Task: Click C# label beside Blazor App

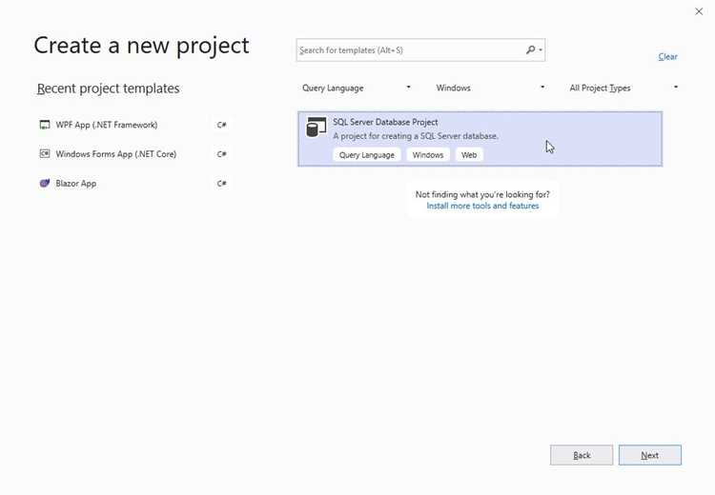Action: (221, 183)
